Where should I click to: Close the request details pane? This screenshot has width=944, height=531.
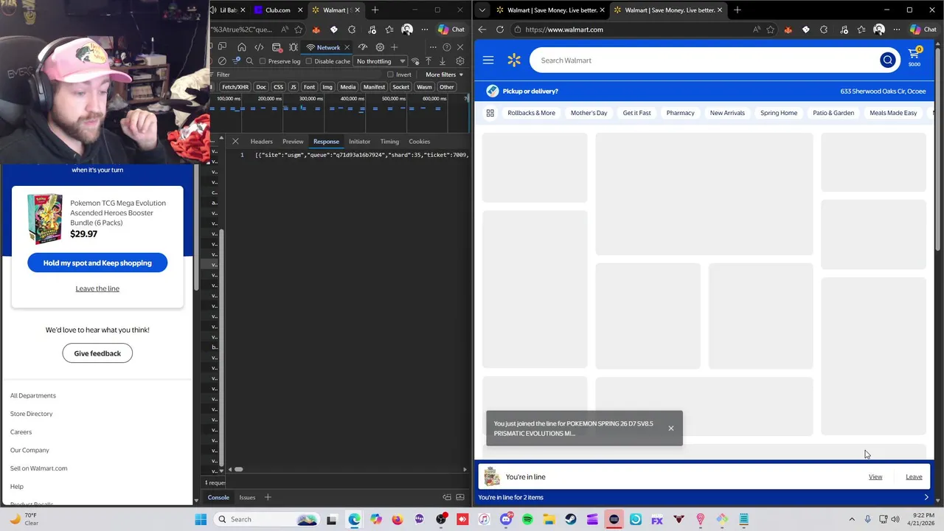235,142
